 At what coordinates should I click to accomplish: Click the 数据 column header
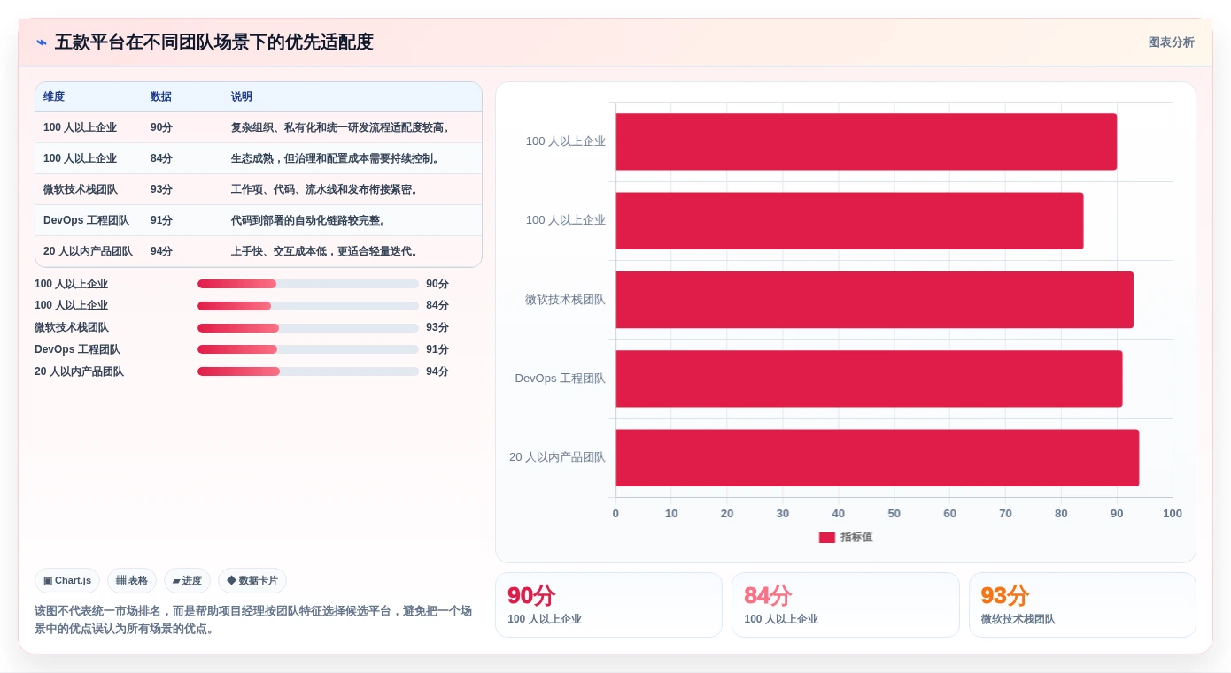[x=161, y=97]
